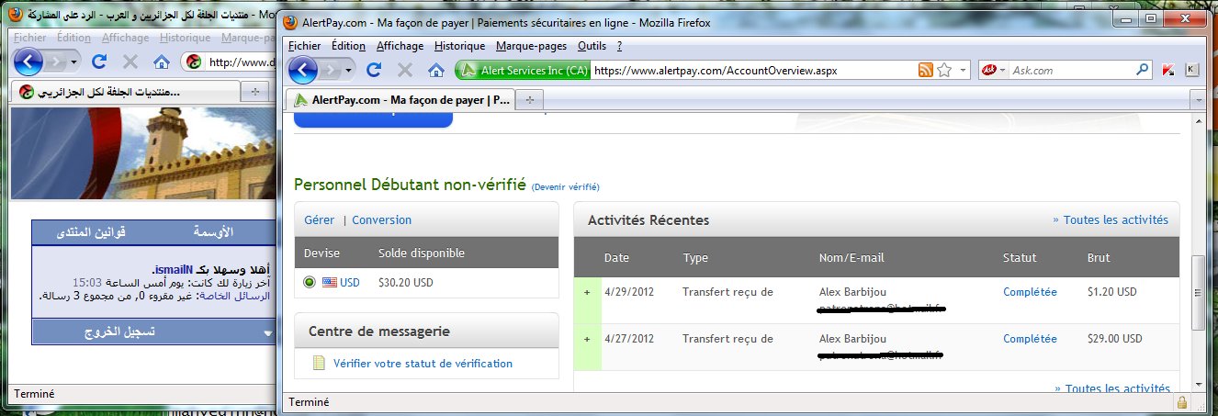Bookmark this page with star icon

(944, 70)
